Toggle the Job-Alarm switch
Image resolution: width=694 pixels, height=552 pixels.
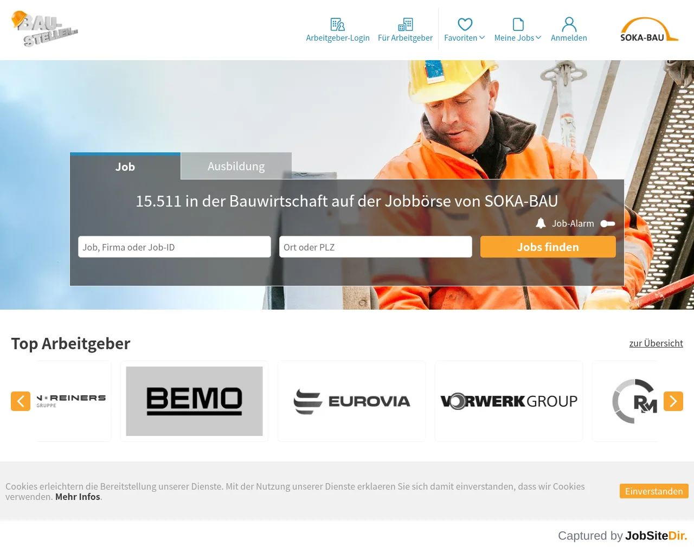[608, 223]
